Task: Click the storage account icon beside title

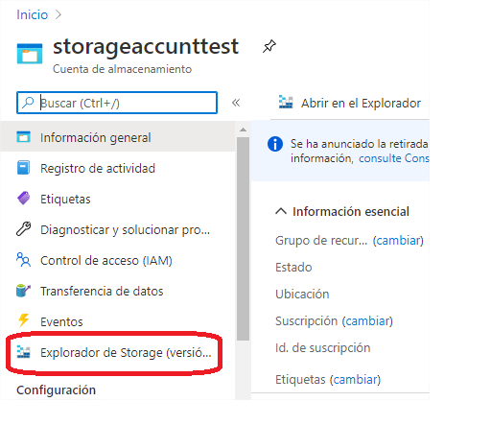Action: pyautogui.click(x=30, y=54)
